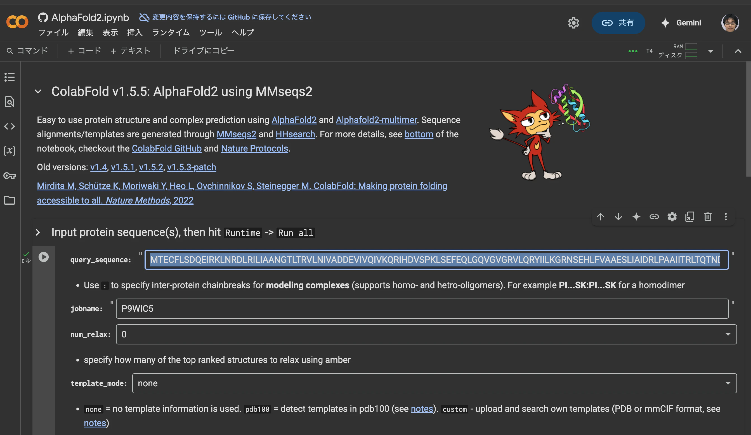Open more cell actions (three dots)
The height and width of the screenshot is (435, 751).
726,217
